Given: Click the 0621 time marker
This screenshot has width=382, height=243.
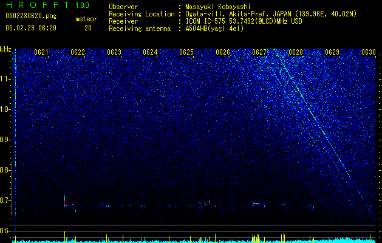Looking at the screenshot, I should pyautogui.click(x=41, y=52).
